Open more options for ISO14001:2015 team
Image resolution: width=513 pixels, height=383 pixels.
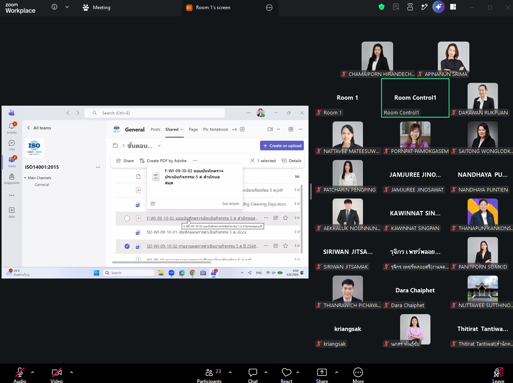pos(98,167)
